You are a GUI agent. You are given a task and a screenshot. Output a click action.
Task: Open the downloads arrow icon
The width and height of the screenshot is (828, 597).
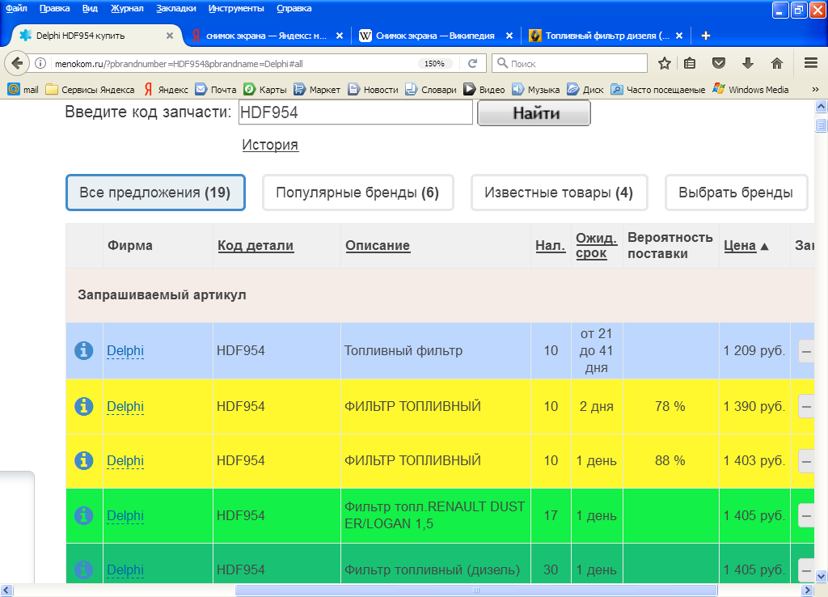[x=748, y=63]
